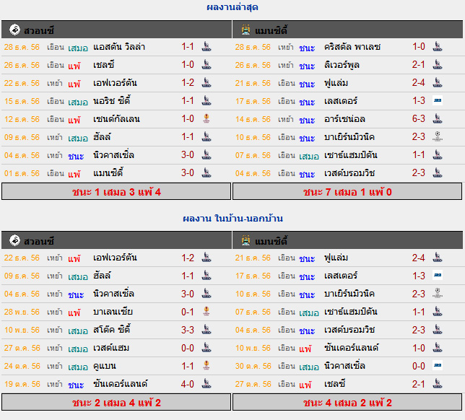Click the date 19 ต.ค. 56 in ซันเดอร์แลนด์ row
The height and width of the screenshot is (420, 465).
pyautogui.click(x=22, y=384)
